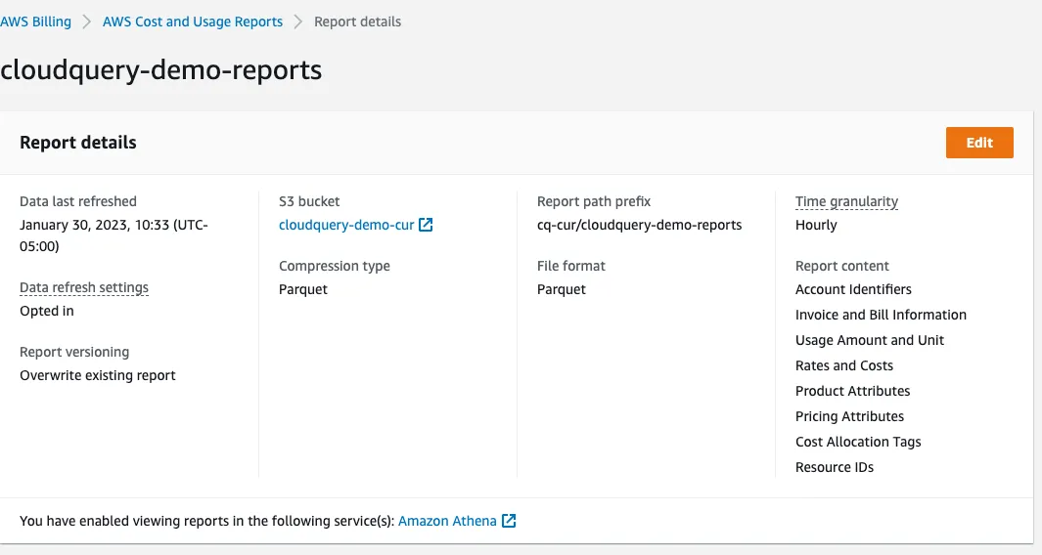Open the cloudquery-demo-cur S3 bucket link

click(346, 225)
